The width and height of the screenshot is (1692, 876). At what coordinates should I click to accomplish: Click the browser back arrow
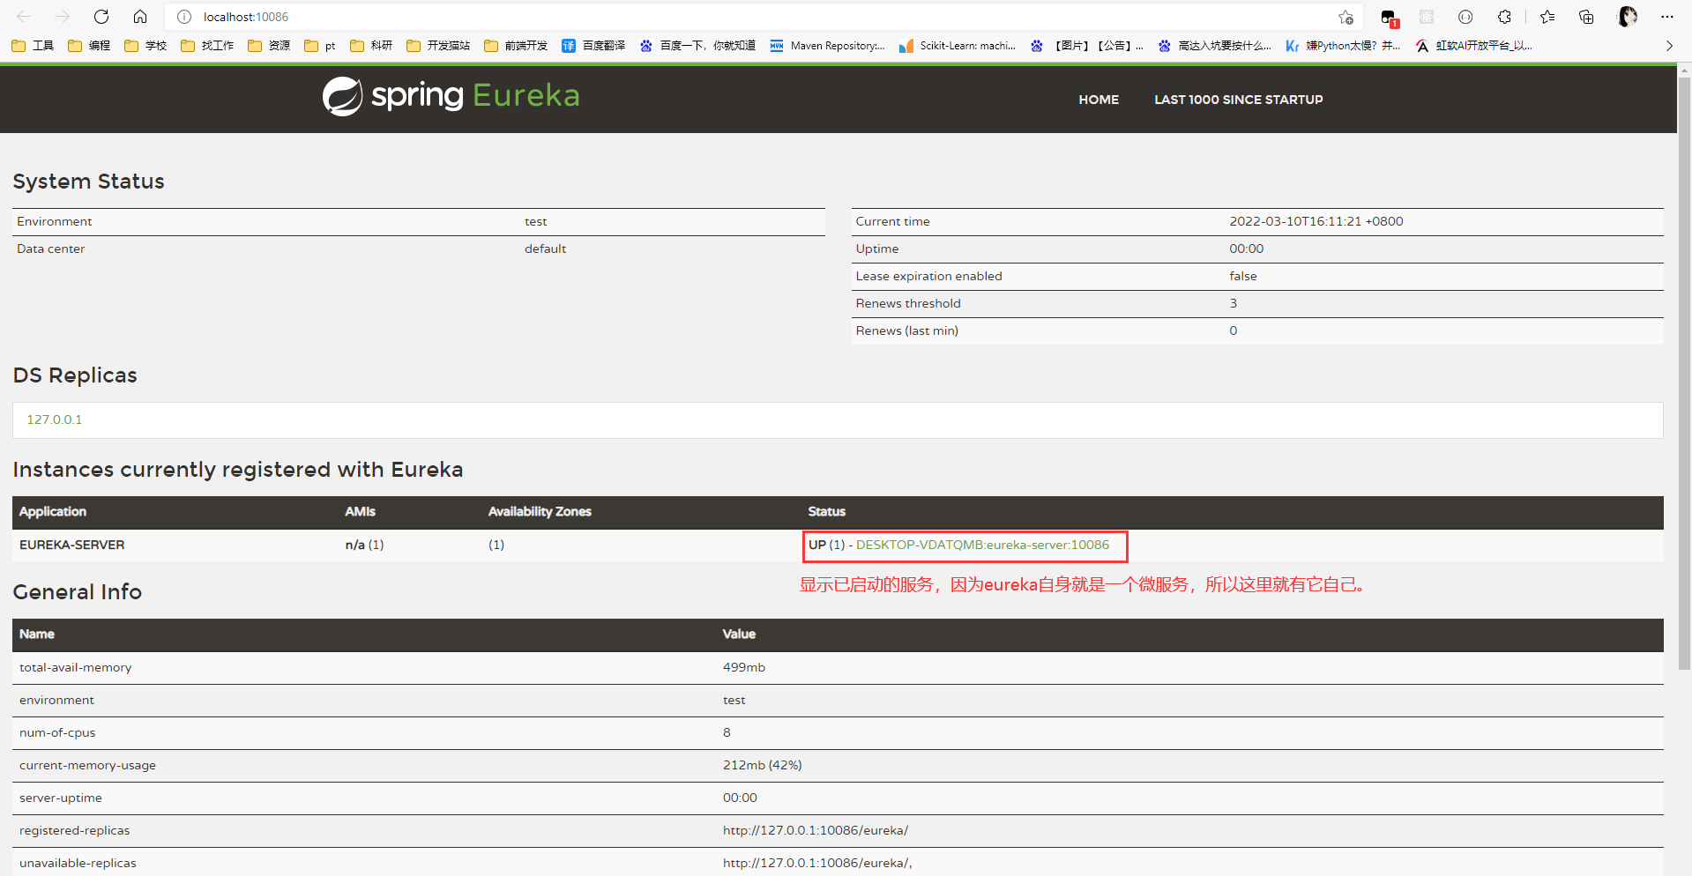click(x=24, y=17)
